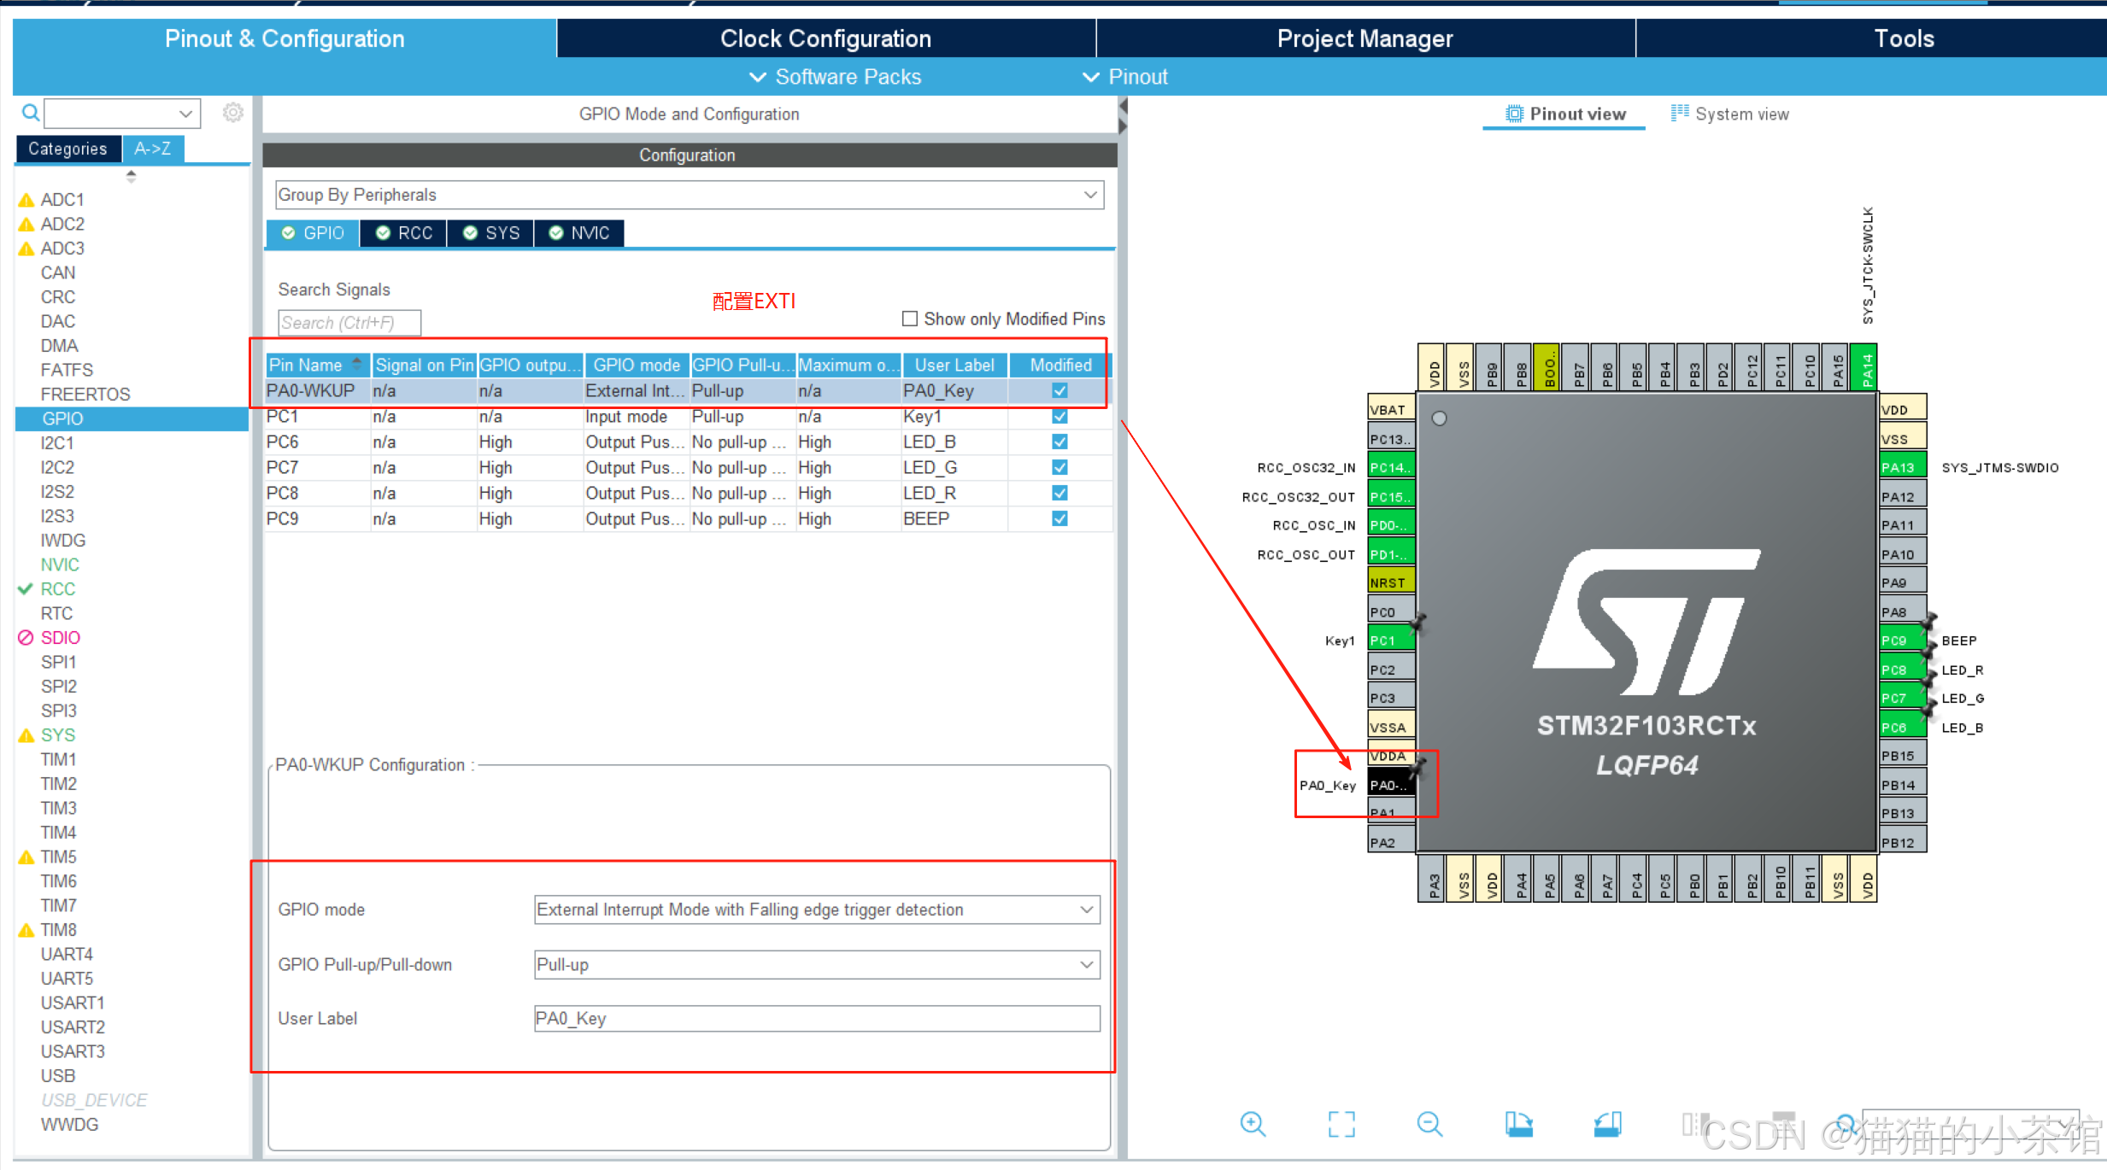Open USART1 in the categories list

pos(73,1003)
